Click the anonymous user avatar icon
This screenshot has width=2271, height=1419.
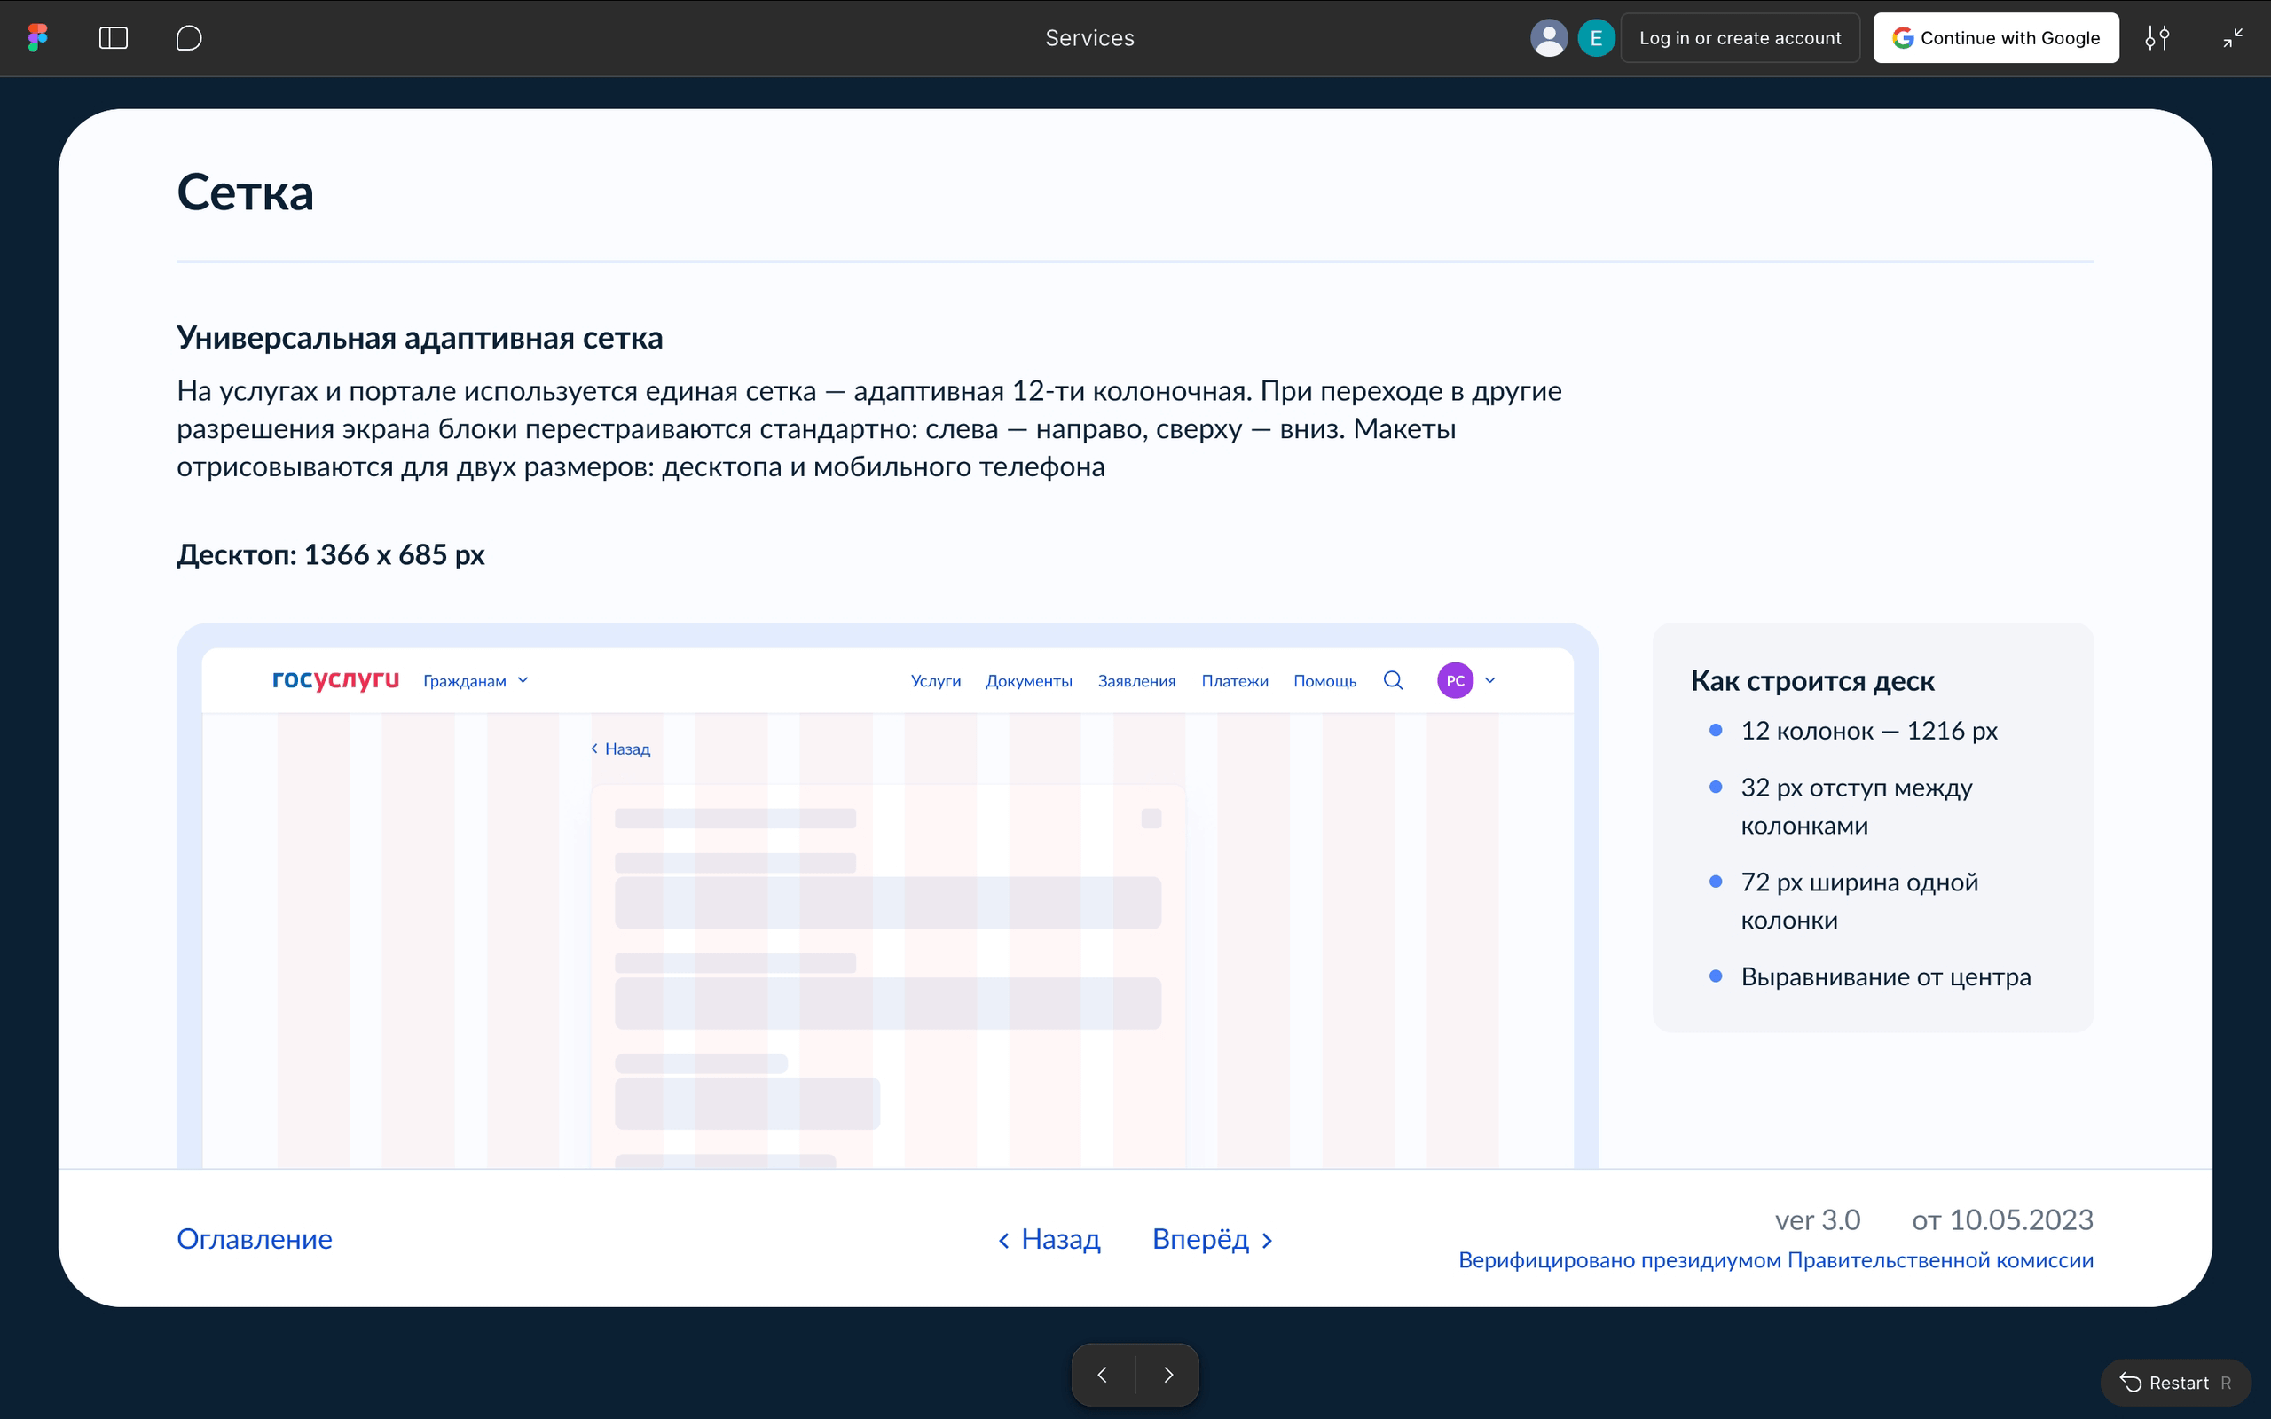(1550, 37)
